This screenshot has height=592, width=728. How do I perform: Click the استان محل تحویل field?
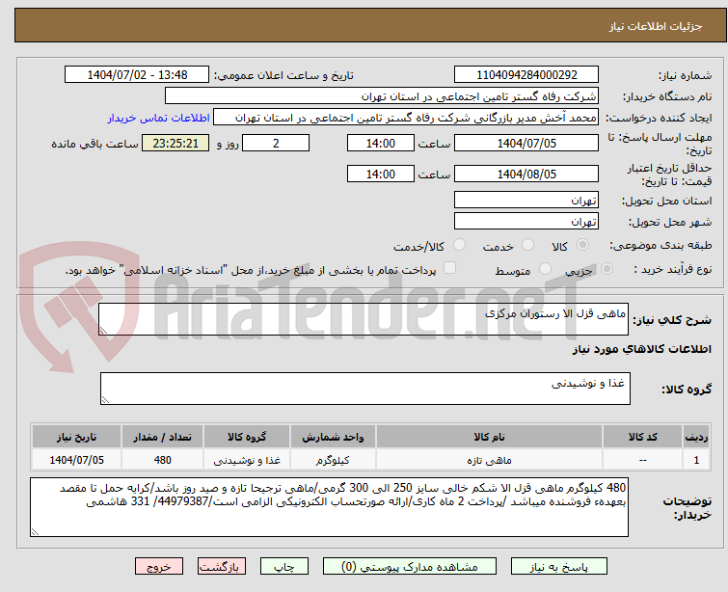[526, 201]
